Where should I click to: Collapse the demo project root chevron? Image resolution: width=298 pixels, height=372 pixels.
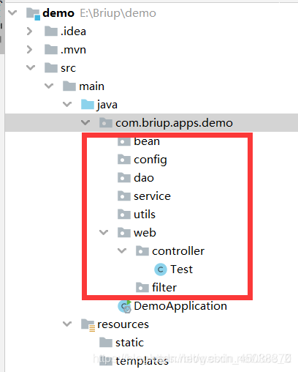tap(12, 12)
